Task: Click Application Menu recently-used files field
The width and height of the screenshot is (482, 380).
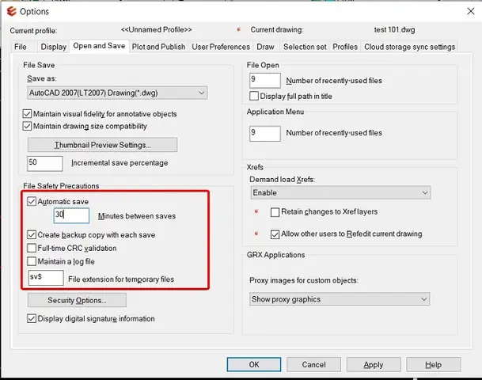Action: [265, 134]
